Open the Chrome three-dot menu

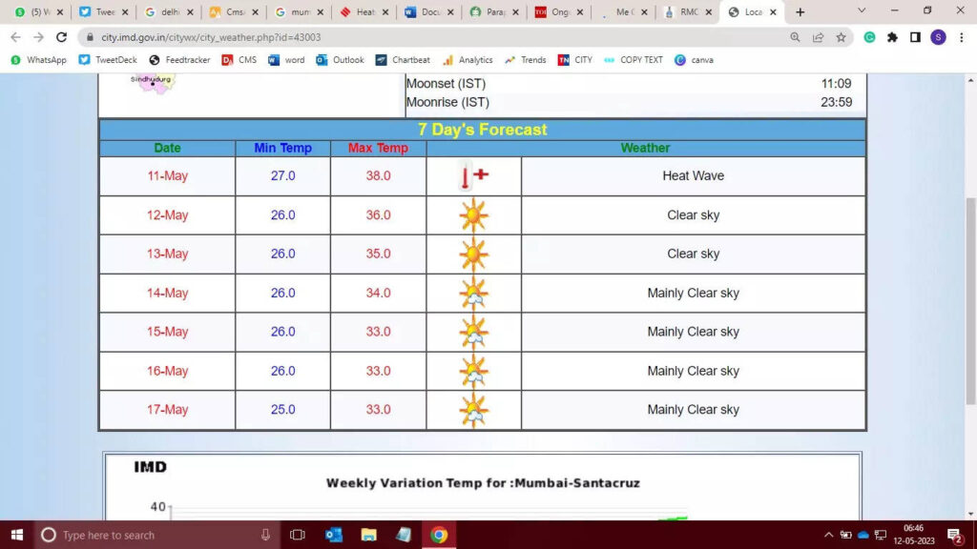[961, 37]
